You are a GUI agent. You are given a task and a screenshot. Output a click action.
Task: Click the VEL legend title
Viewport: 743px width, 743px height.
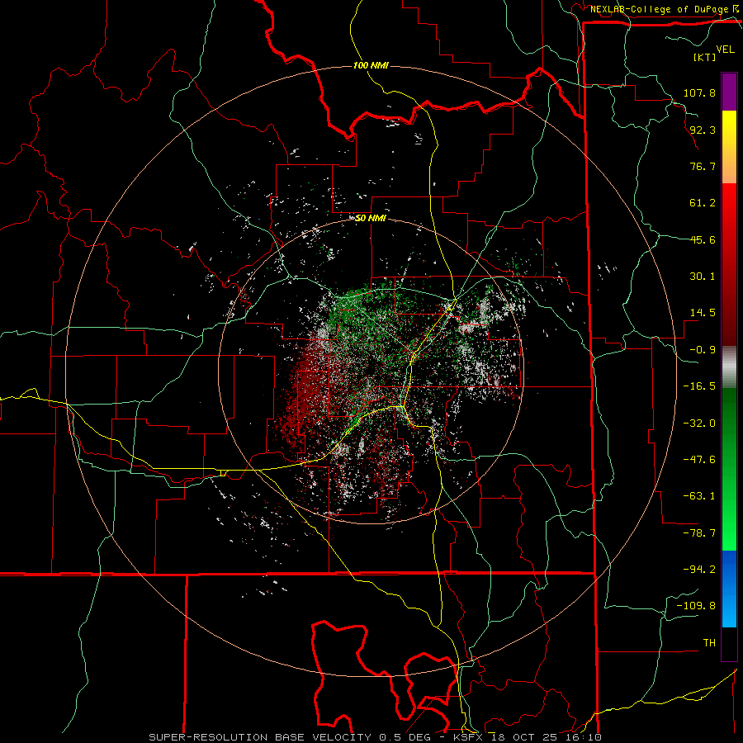(725, 50)
